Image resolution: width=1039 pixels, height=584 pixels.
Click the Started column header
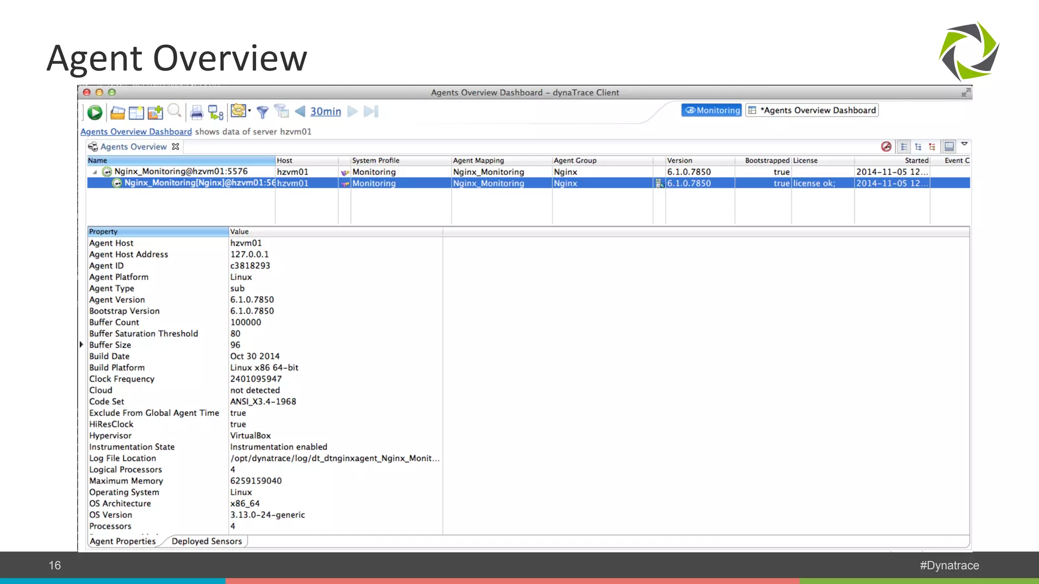pos(892,160)
